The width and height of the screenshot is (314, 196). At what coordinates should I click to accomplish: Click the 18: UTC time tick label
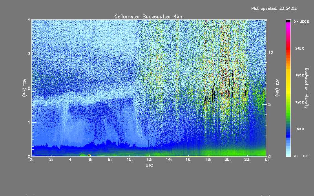(208, 160)
